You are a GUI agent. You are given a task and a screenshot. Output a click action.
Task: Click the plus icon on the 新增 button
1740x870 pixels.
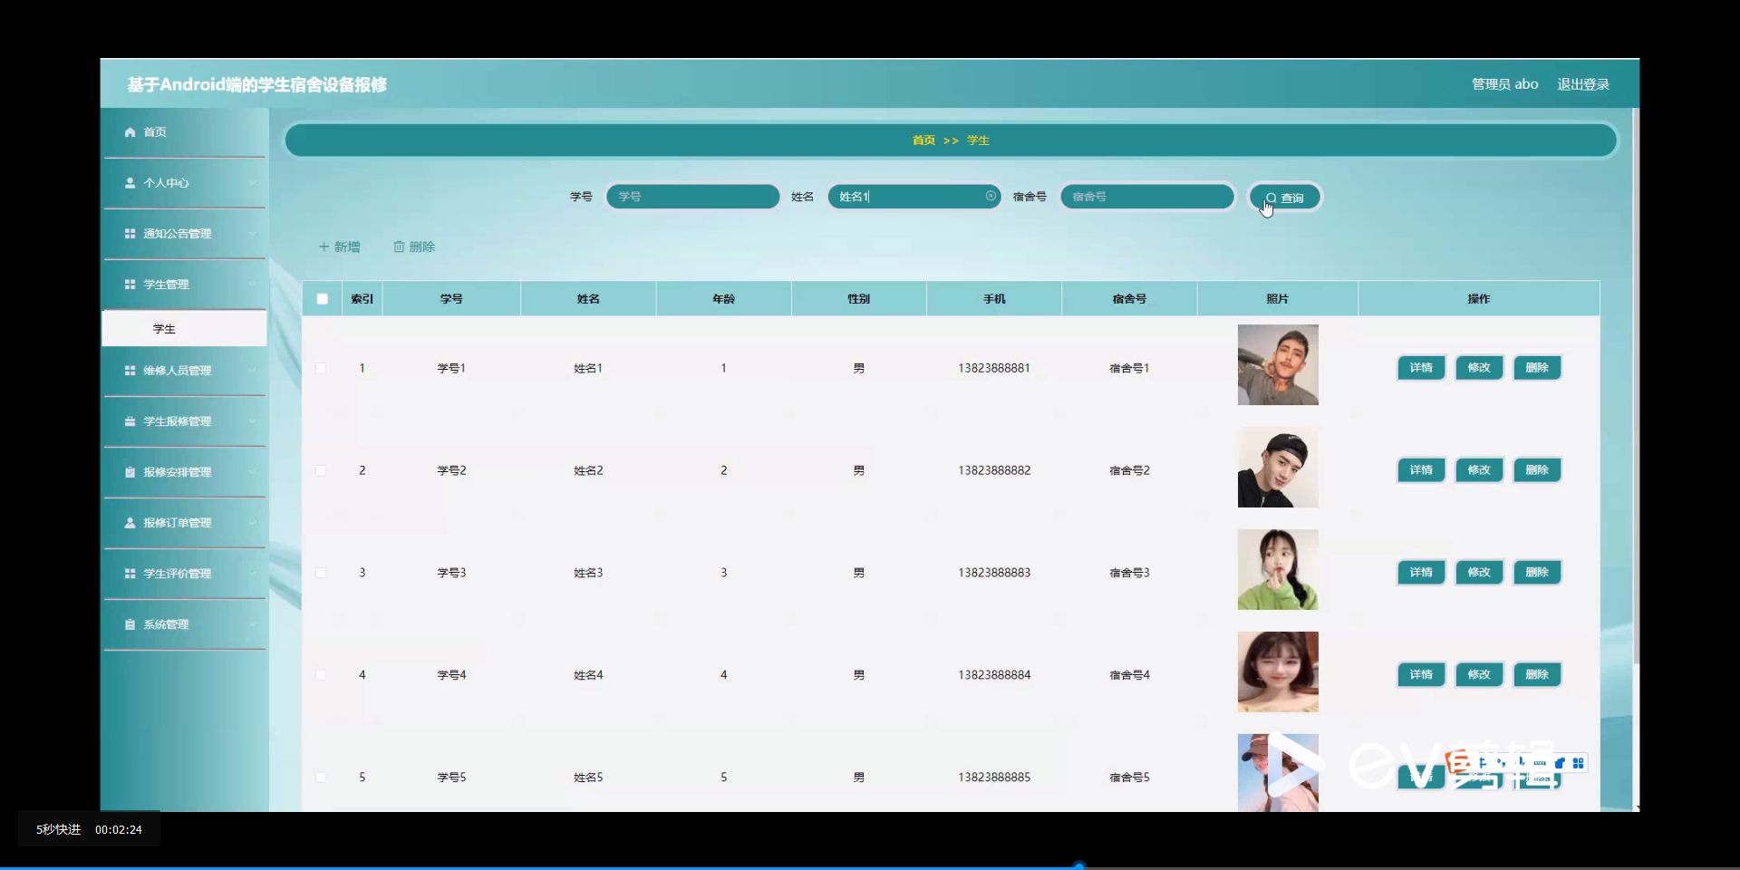[x=324, y=246]
